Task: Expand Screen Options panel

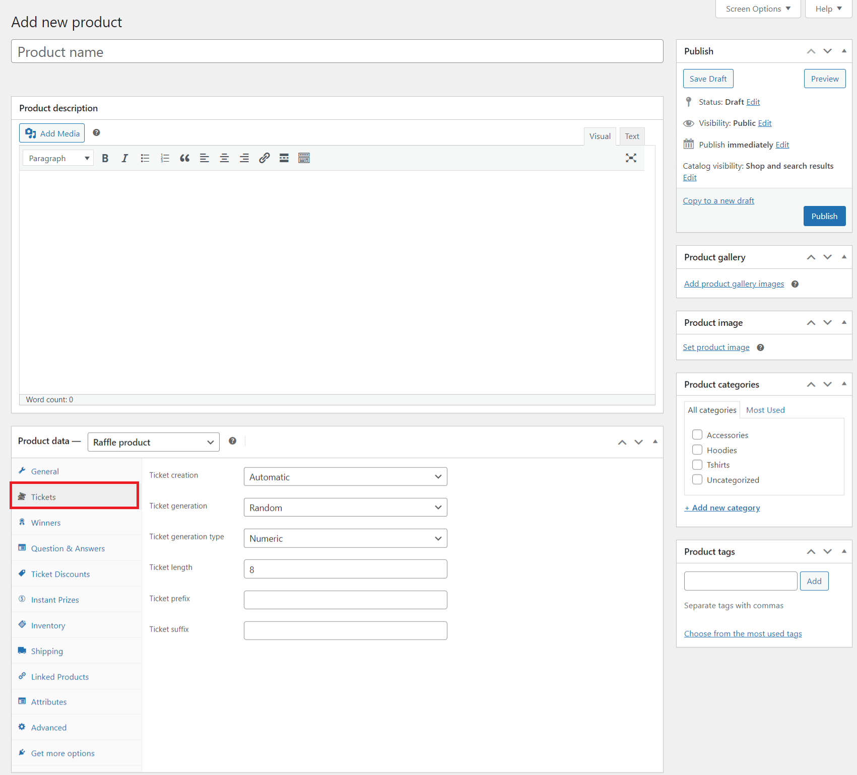Action: [x=758, y=9]
